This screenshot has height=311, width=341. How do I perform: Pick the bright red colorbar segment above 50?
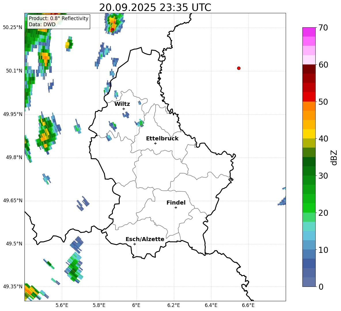pos(309,97)
